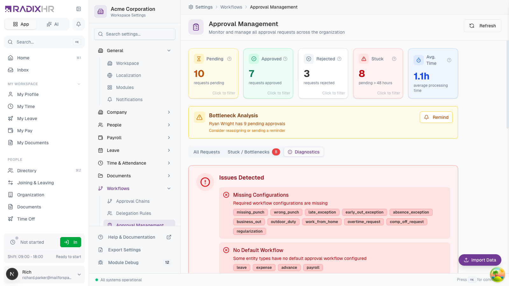The width and height of the screenshot is (509, 286).
Task: Click the clock icon beside Not started
Action: pyautogui.click(x=13, y=242)
